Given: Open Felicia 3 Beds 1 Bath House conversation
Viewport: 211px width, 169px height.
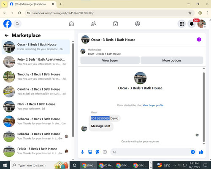Looking at the screenshot, I should pos(36,151).
